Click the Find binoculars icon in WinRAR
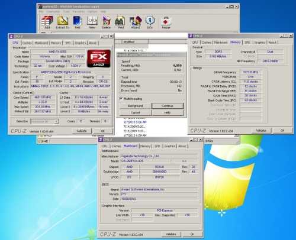296x240 pixels. (121, 22)
